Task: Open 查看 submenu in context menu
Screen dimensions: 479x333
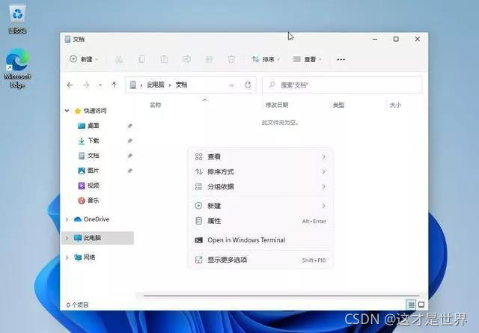Action: coord(260,156)
